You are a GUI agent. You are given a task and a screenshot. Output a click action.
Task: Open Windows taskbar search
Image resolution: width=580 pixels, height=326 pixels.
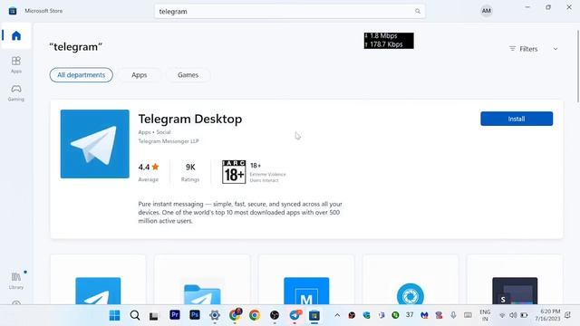135,315
